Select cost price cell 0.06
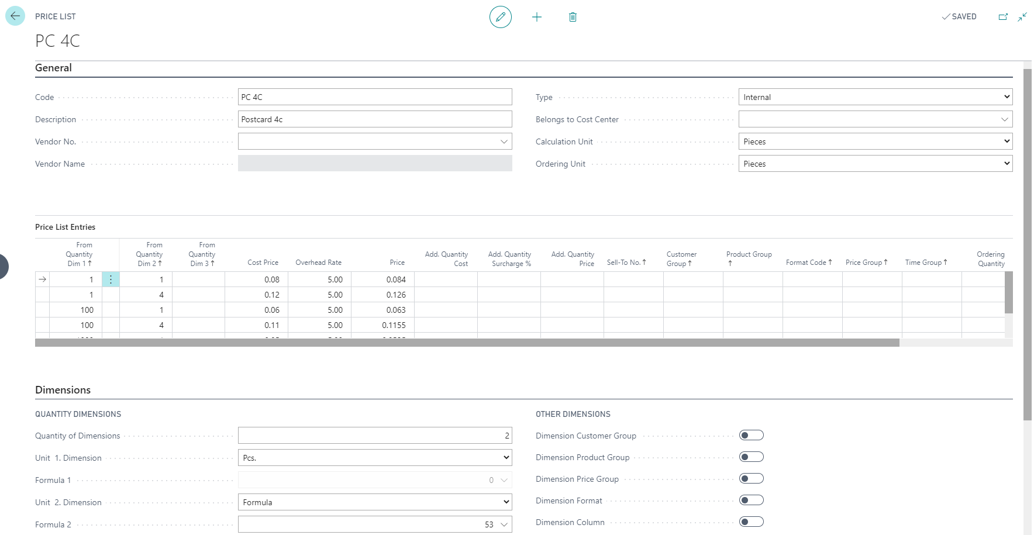Viewport: 1034px width, 535px height. (x=256, y=310)
